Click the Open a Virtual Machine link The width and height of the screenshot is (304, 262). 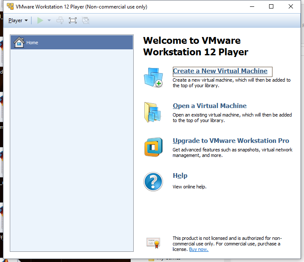click(209, 106)
